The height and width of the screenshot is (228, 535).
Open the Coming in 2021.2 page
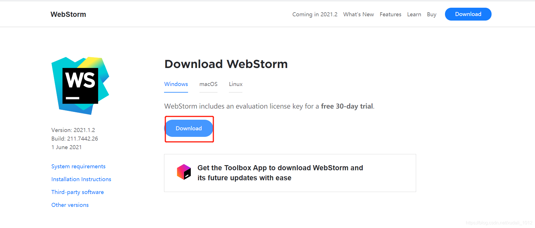[315, 14]
